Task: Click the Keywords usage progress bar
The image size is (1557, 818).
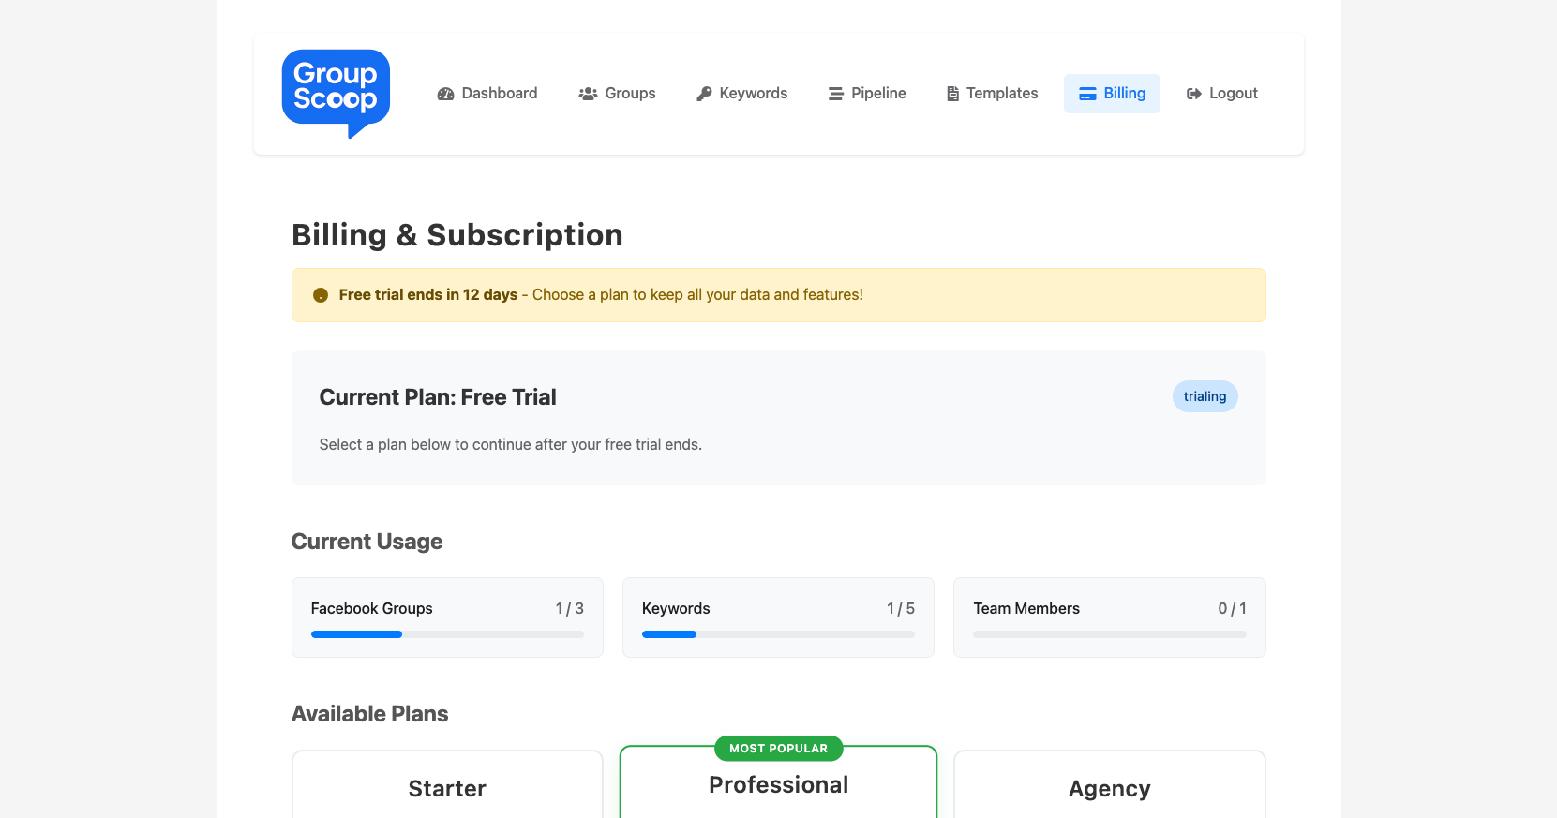Action: click(x=778, y=634)
